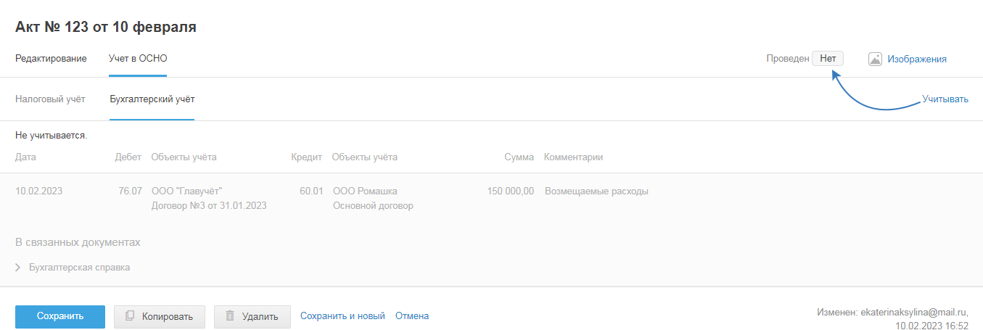The height and width of the screenshot is (330, 983).
Task: Click the trash icon on Удалить button
Action: click(x=230, y=316)
